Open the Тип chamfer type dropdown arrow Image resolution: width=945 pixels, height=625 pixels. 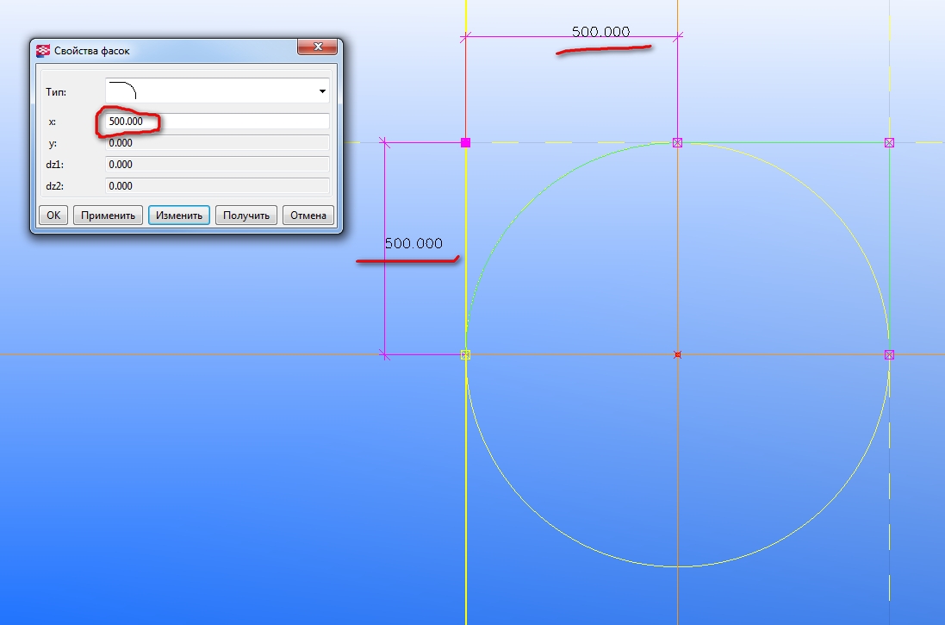click(x=322, y=91)
